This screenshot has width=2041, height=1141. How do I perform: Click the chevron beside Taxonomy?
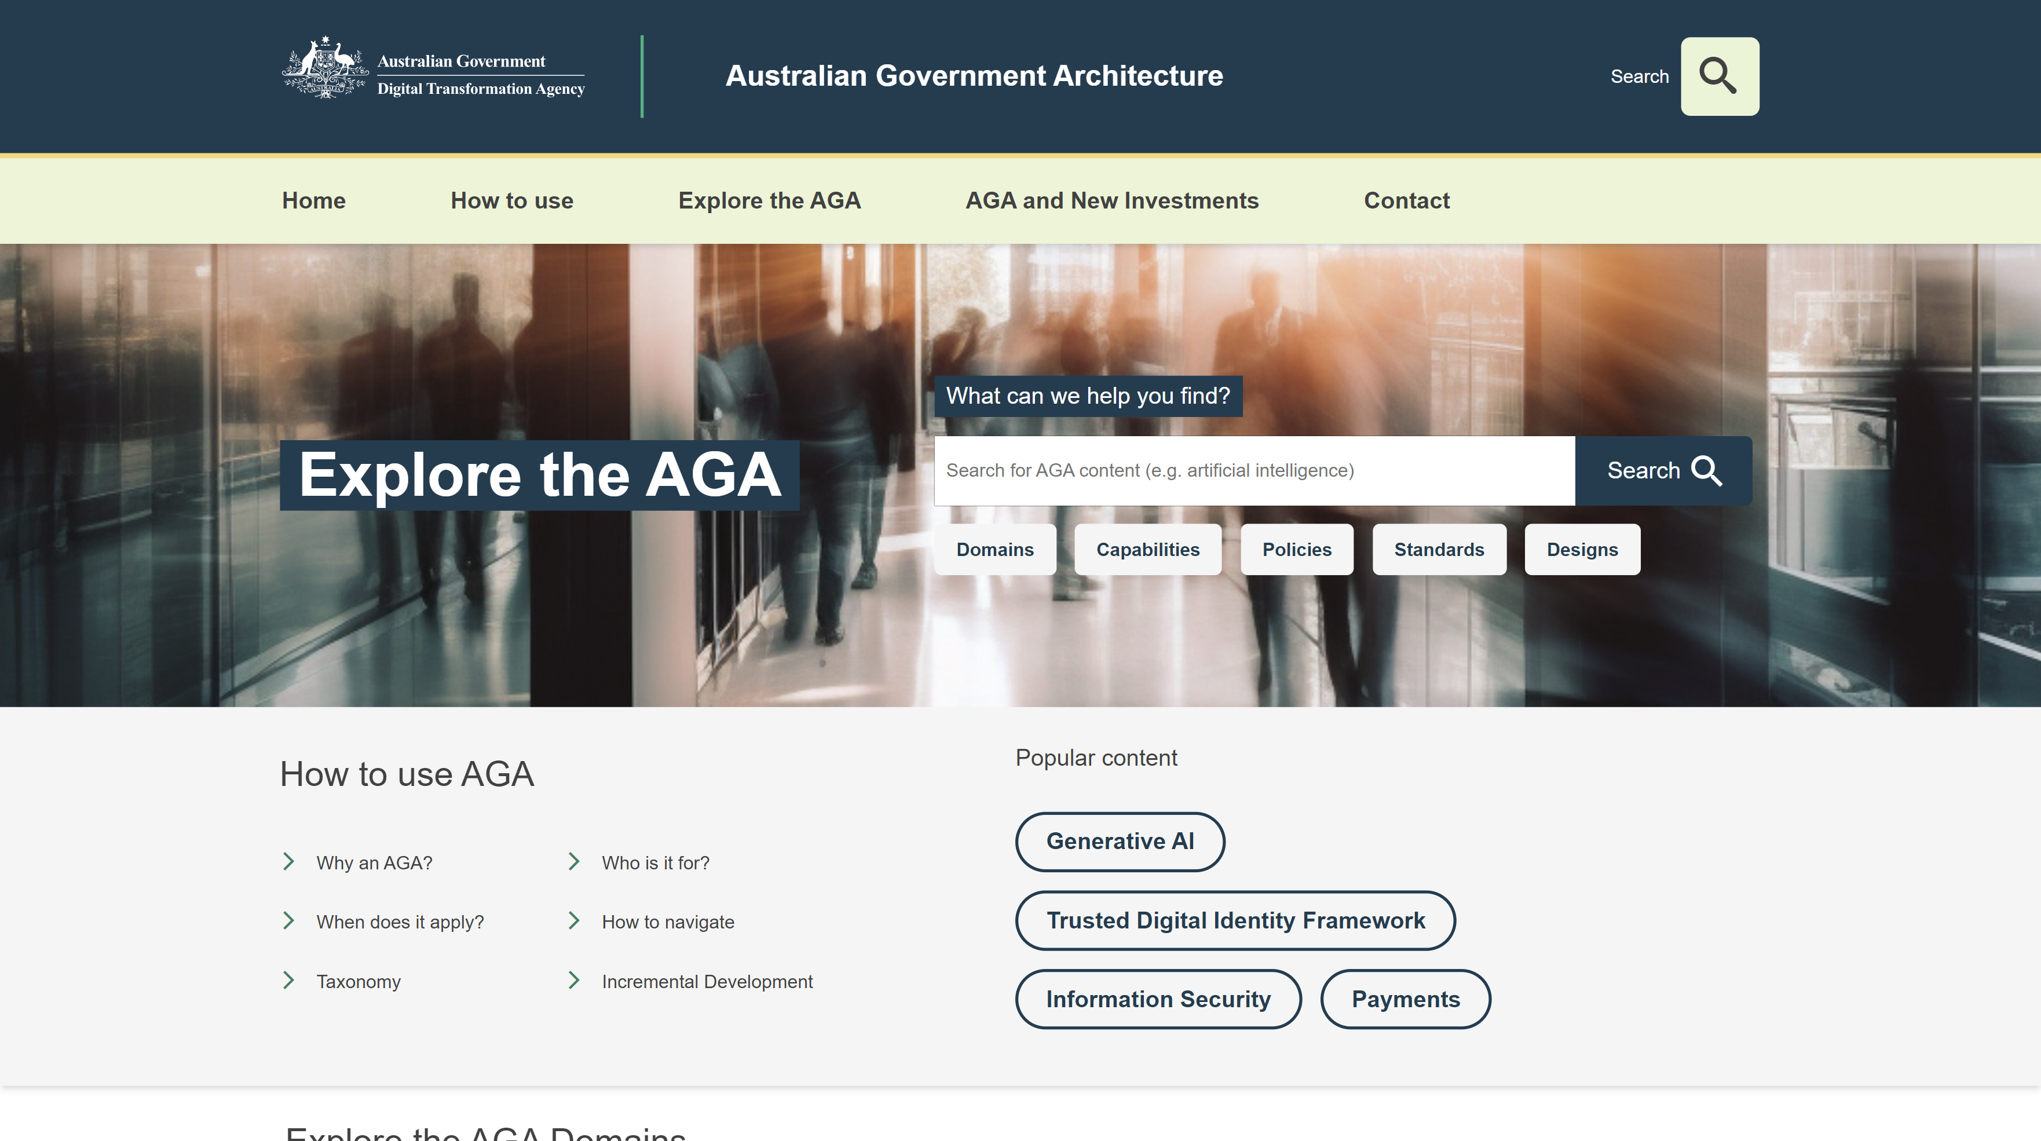(289, 980)
